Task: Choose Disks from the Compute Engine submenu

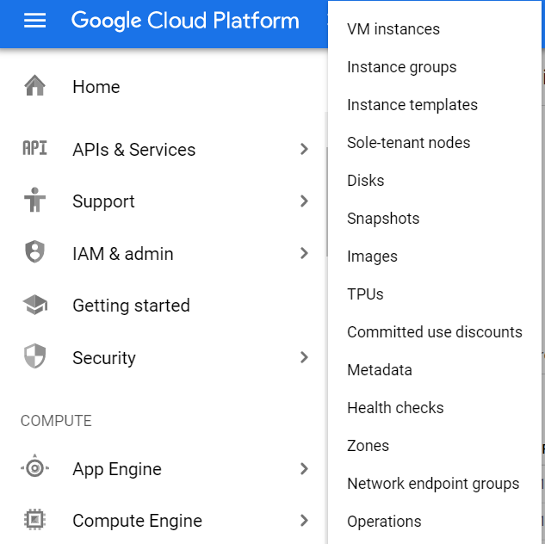Action: [365, 181]
